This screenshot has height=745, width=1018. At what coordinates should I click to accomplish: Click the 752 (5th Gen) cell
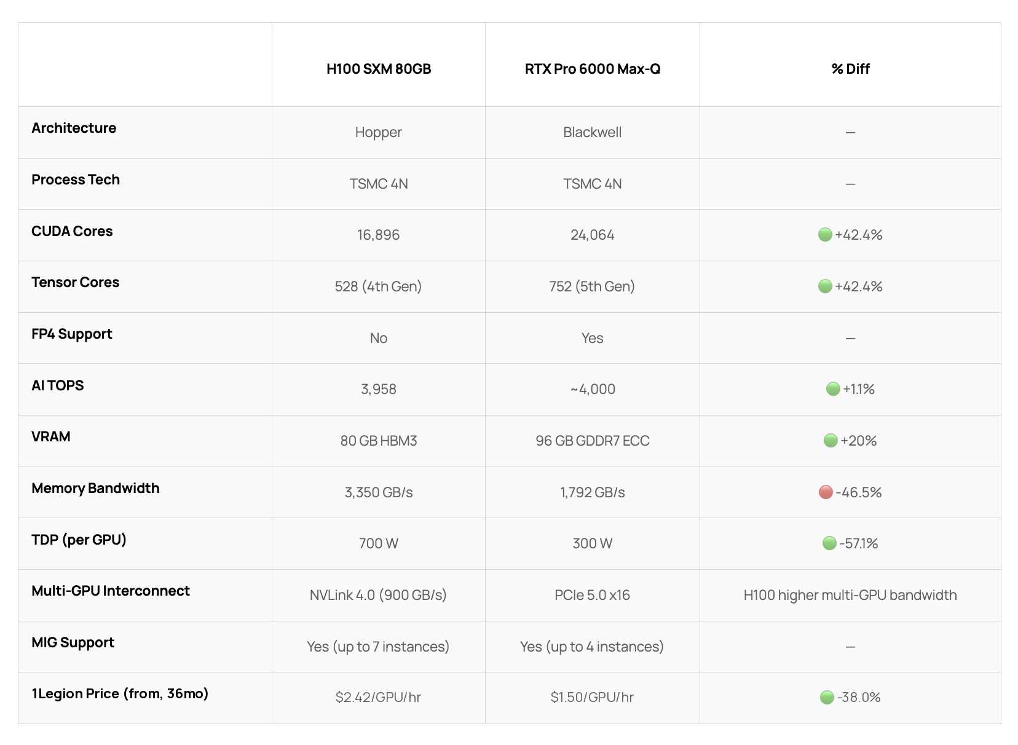click(x=593, y=286)
